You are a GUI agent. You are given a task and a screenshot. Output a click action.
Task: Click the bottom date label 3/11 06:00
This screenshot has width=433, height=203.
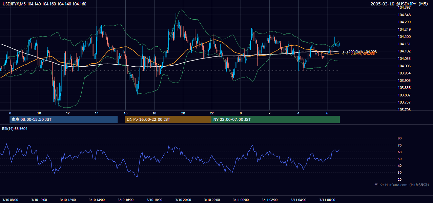tap(327, 200)
